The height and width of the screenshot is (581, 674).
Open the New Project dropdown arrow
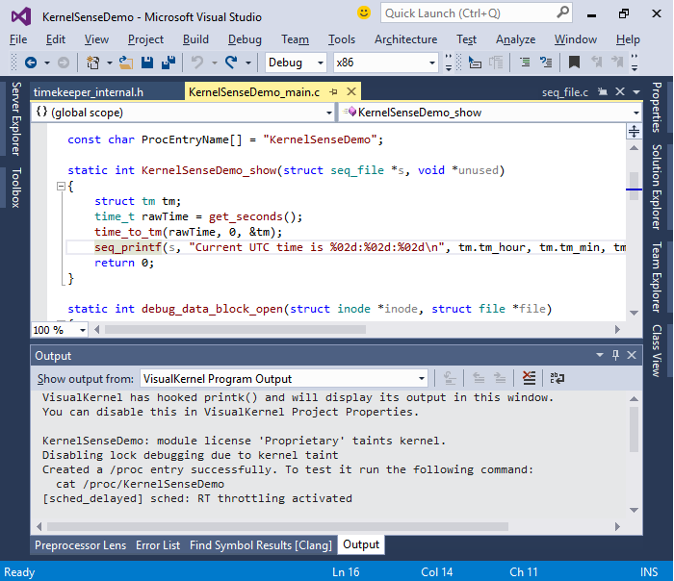(110, 63)
